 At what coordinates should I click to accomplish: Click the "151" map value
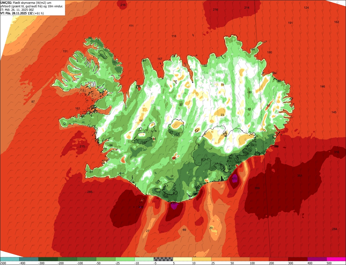pyautogui.click(x=65, y=51)
